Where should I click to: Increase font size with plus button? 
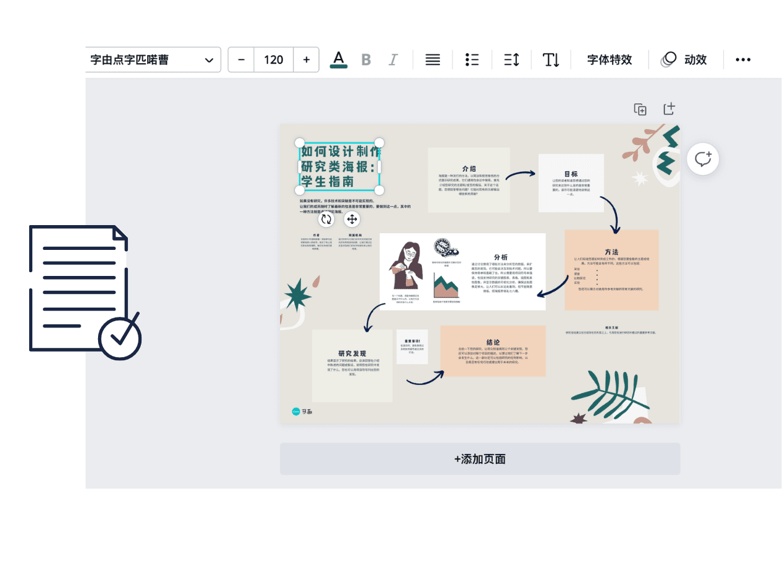click(306, 60)
